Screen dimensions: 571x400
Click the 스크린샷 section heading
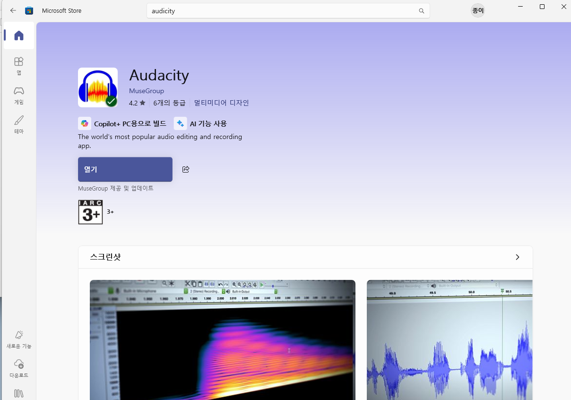click(x=105, y=257)
